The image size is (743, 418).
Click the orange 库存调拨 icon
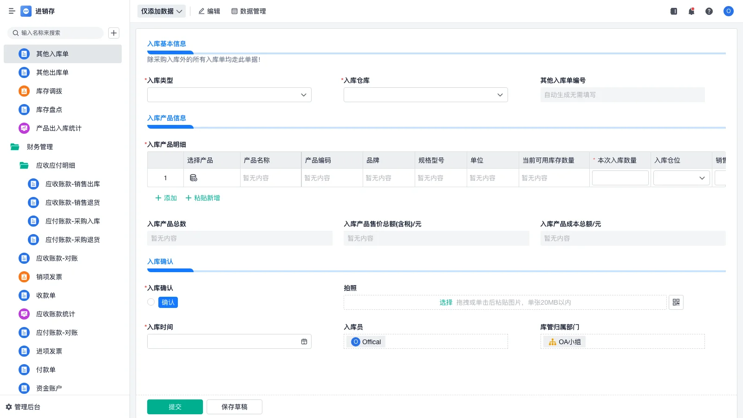24,91
